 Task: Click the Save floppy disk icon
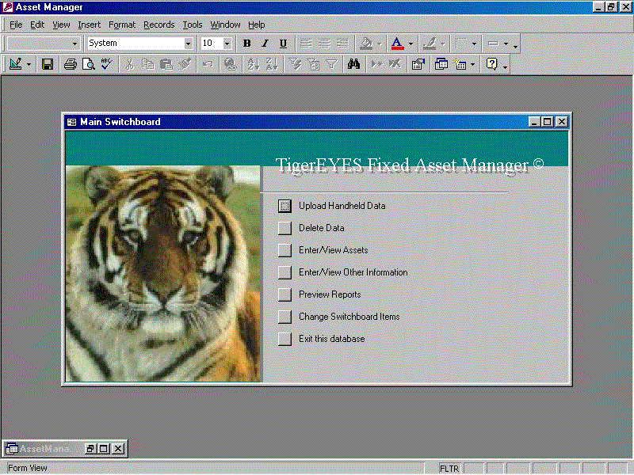(48, 64)
